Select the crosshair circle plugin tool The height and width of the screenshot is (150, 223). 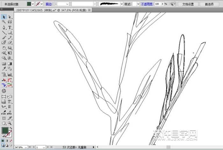(4, 91)
